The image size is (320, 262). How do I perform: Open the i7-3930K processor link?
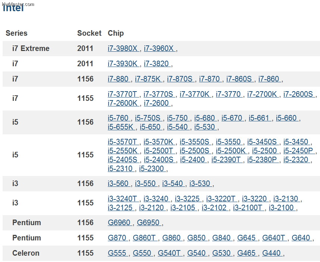(x=123, y=64)
